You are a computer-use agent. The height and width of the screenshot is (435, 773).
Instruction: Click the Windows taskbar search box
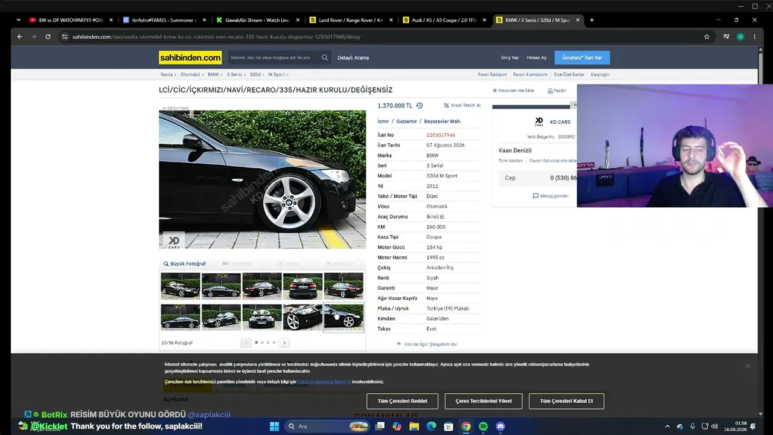point(326,427)
